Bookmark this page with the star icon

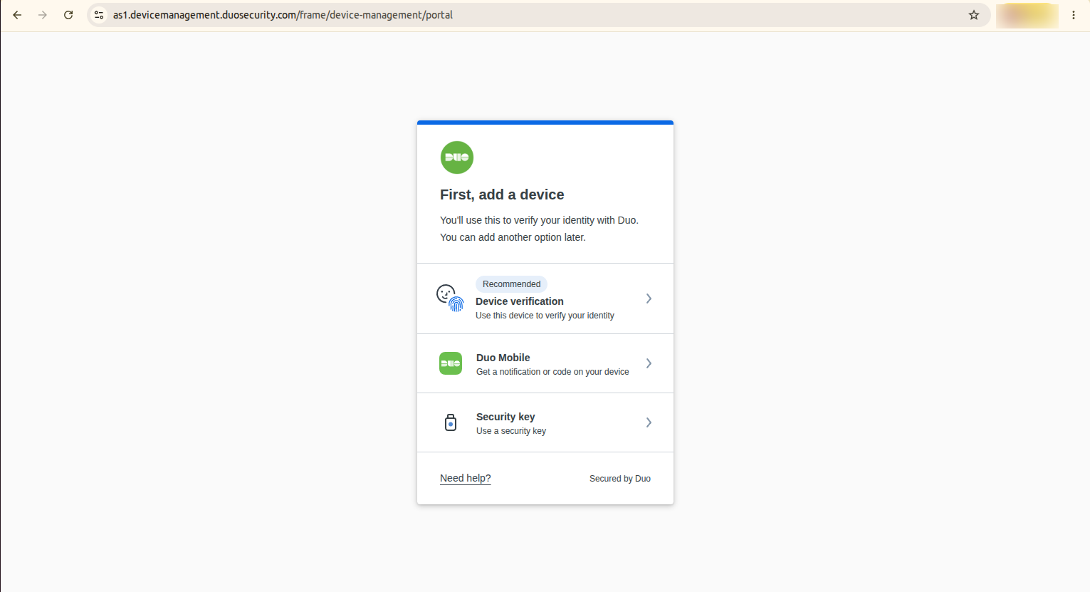tap(974, 15)
